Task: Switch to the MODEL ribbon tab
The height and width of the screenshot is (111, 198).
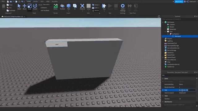Action: point(36,2)
